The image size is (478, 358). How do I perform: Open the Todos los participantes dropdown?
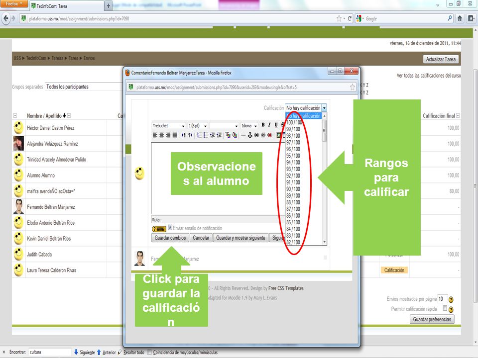84,87
